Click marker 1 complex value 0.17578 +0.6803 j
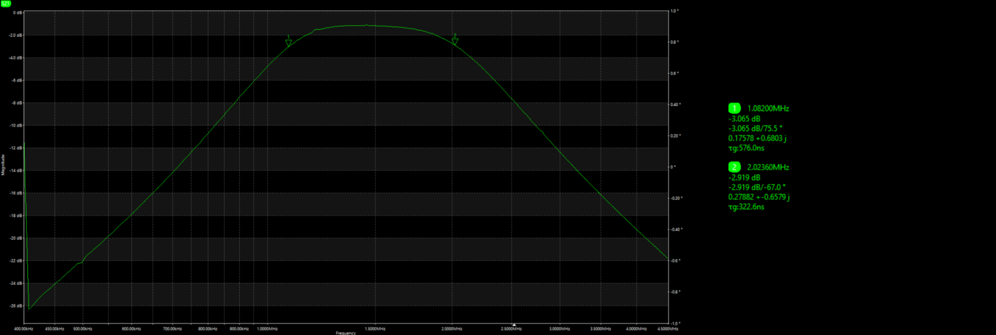This screenshot has width=996, height=335. [757, 138]
